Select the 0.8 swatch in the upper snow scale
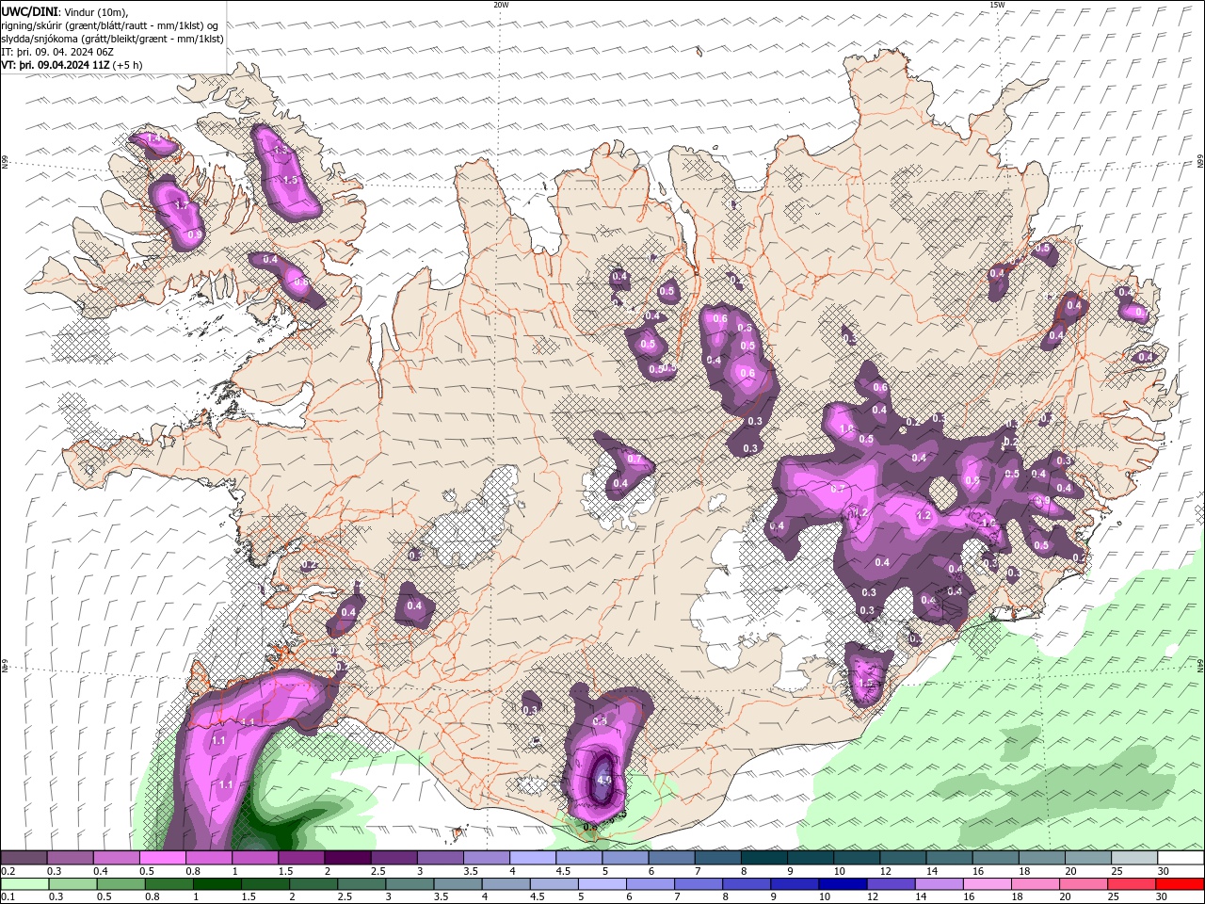The height and width of the screenshot is (904, 1205). (208, 858)
